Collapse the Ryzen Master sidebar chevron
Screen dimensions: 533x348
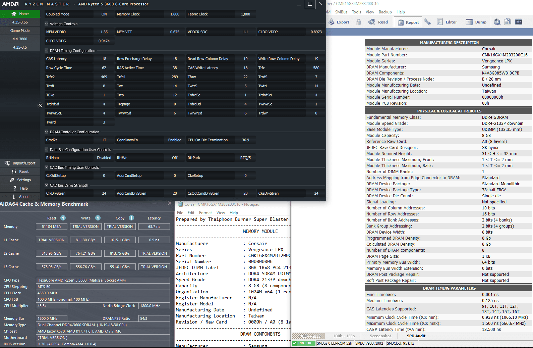click(x=40, y=105)
